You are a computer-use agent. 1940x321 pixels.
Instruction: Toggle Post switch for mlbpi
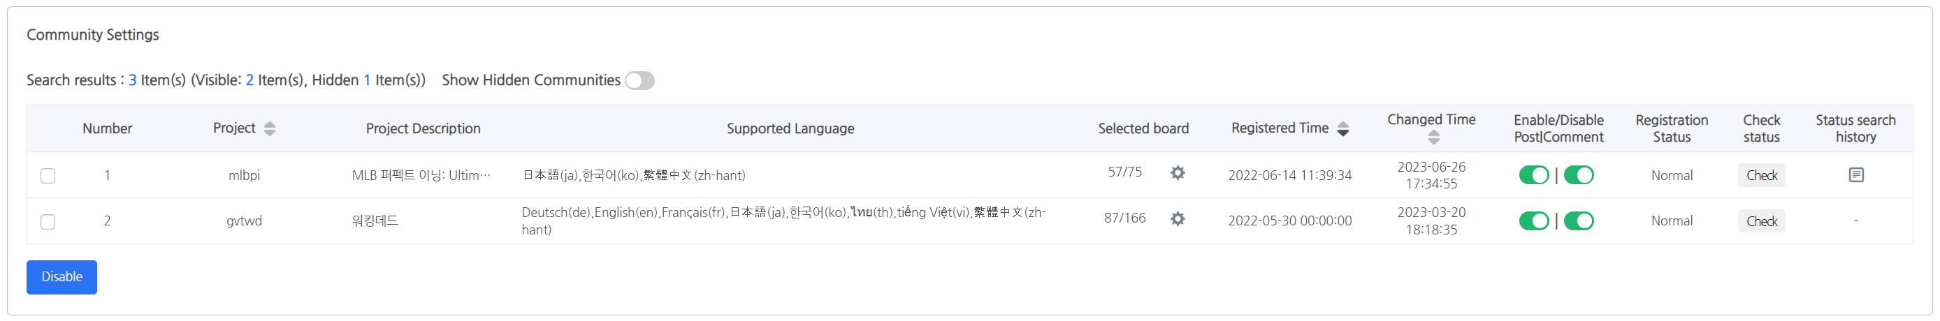[1533, 175]
